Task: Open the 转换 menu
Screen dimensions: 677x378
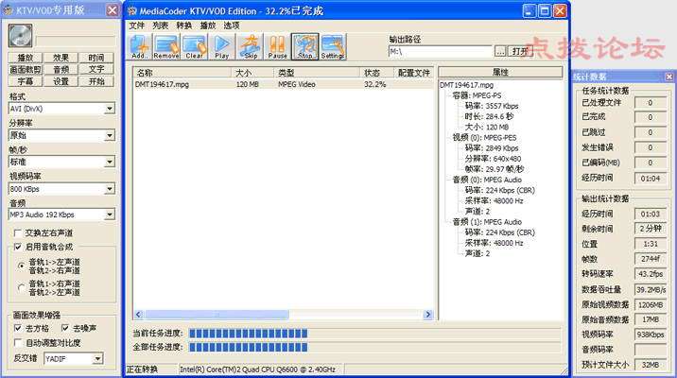Action: 184,26
